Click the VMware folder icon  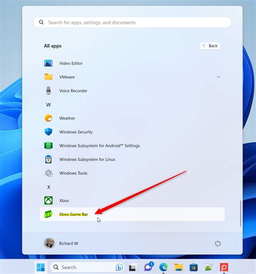coord(49,77)
